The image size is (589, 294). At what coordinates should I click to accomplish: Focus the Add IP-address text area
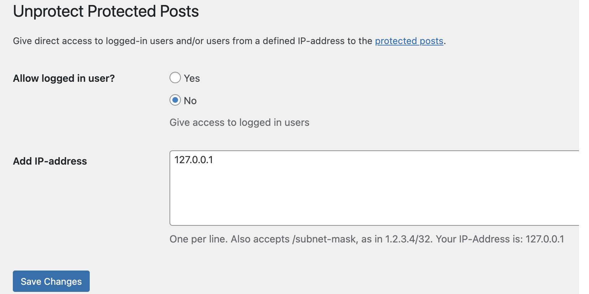click(x=374, y=188)
